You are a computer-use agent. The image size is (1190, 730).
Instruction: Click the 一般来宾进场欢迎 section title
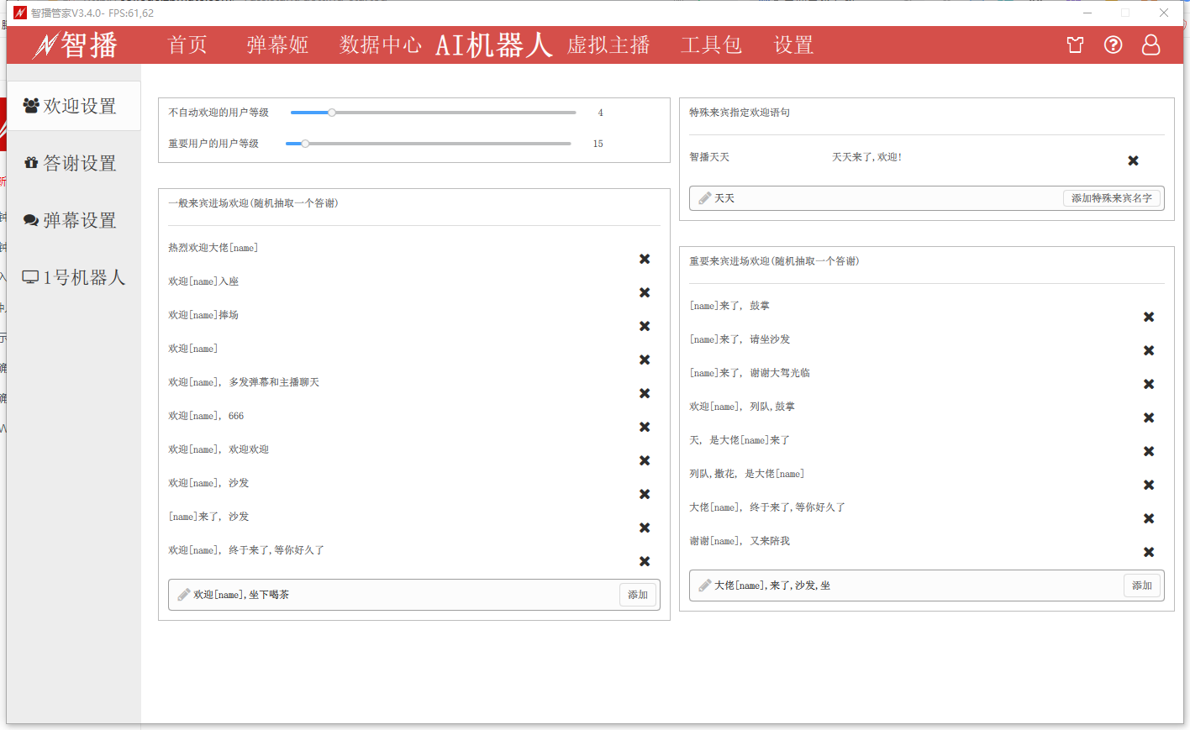253,203
